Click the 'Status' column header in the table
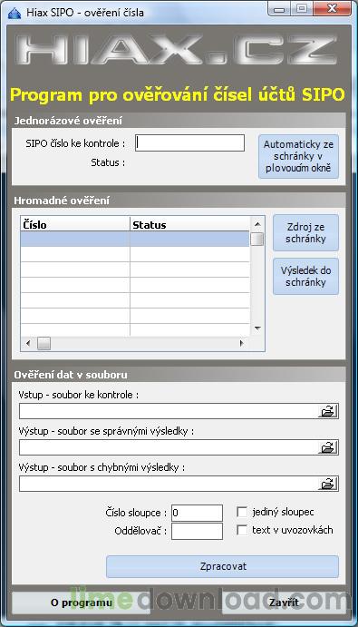 [190, 225]
